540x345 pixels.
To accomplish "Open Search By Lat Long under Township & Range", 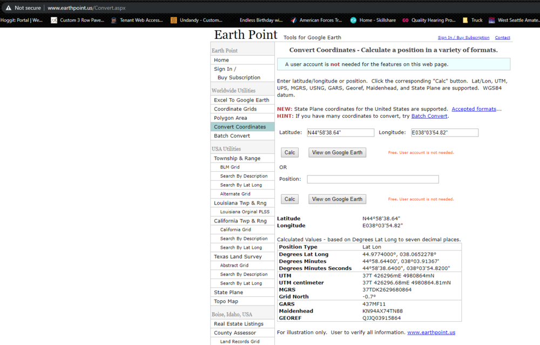I will tap(242, 185).
